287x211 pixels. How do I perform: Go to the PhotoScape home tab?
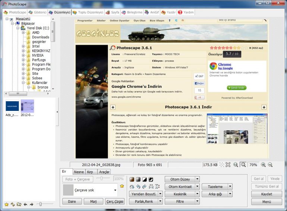(x=15, y=12)
